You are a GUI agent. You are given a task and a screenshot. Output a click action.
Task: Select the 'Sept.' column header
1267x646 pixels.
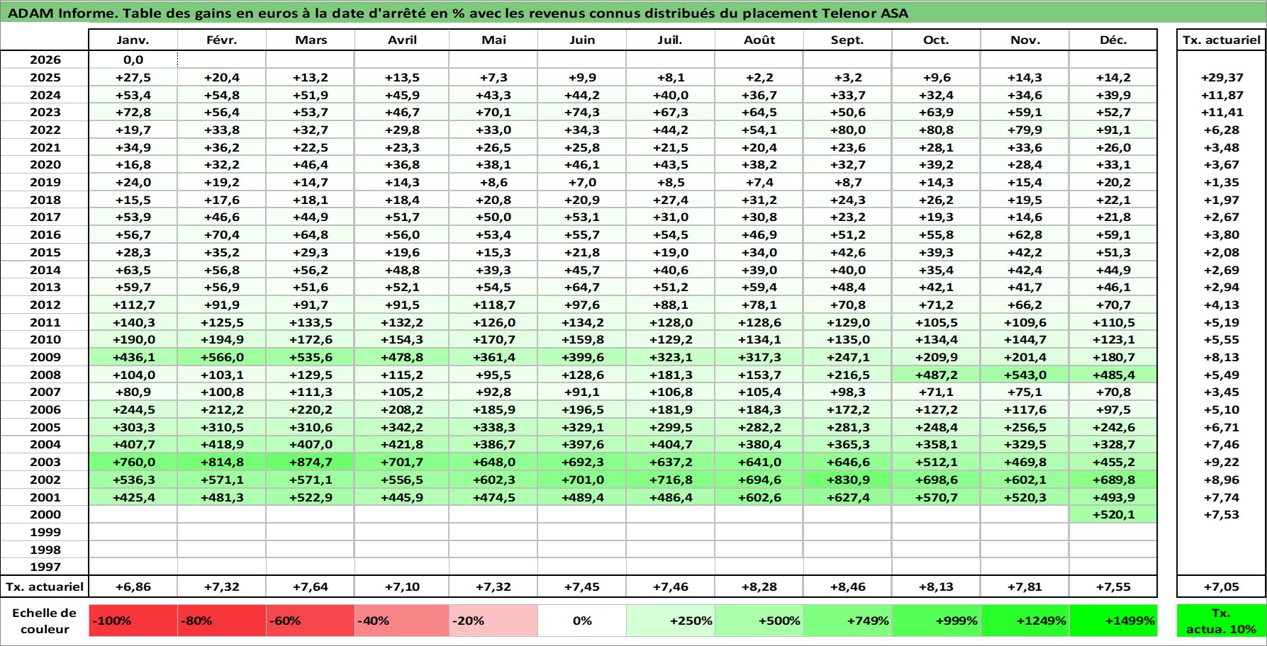point(848,40)
